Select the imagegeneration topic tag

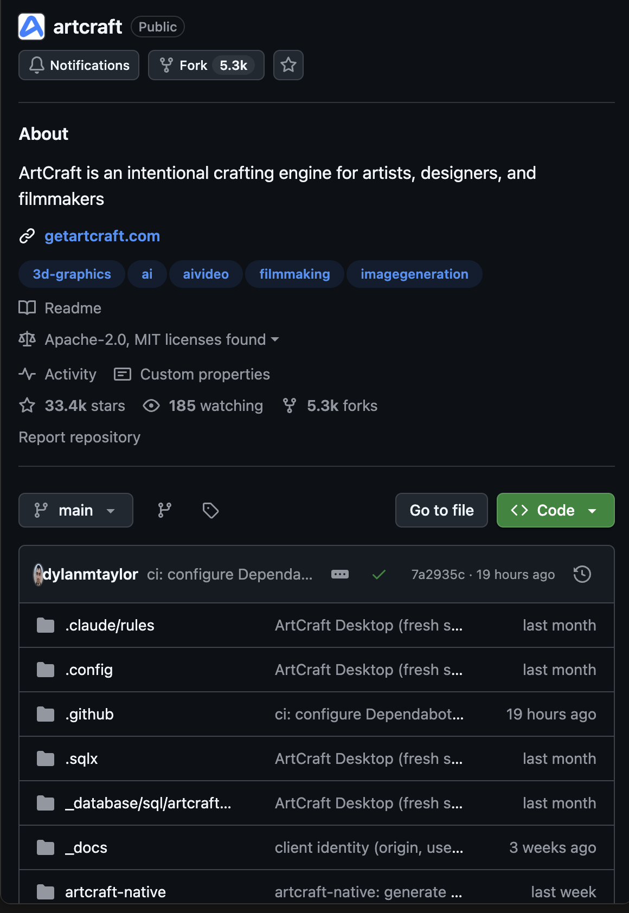click(x=414, y=274)
